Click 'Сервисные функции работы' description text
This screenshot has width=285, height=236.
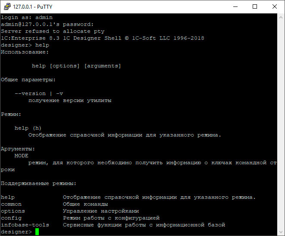coord(104,225)
